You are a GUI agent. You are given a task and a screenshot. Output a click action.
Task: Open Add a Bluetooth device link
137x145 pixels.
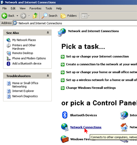[x=27, y=63]
